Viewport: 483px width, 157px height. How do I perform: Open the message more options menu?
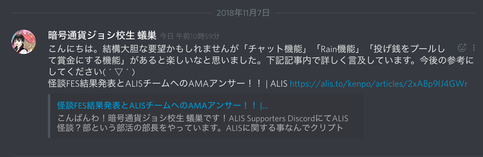[474, 48]
